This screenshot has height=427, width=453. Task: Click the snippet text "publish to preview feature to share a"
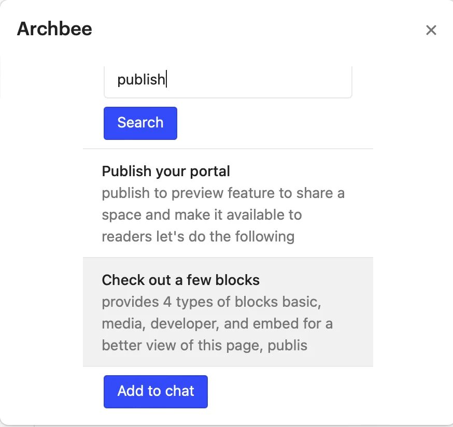coord(223,193)
